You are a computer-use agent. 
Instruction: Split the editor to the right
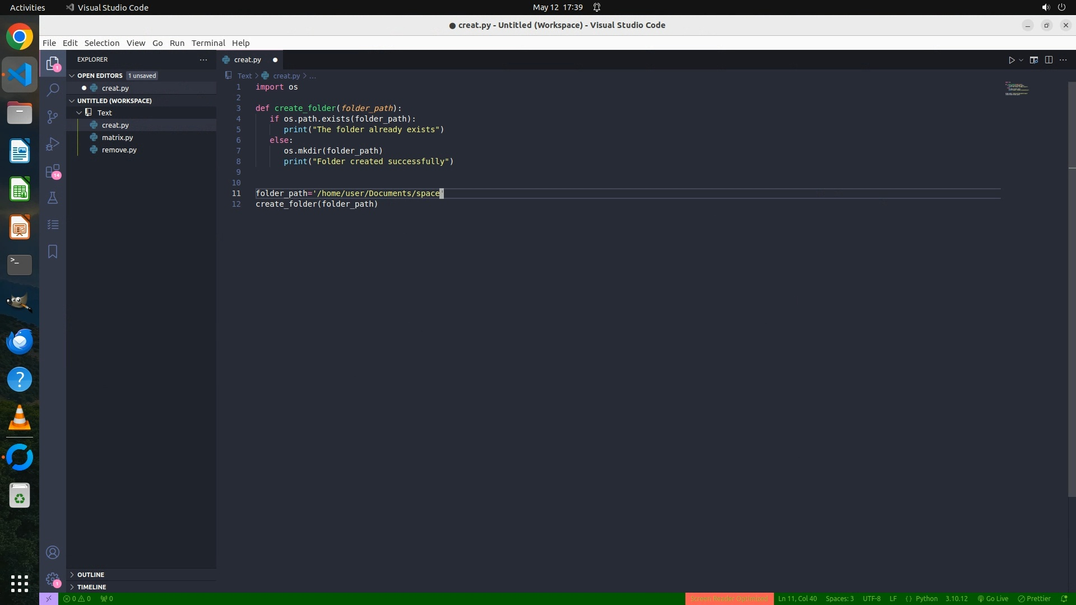coord(1049,60)
